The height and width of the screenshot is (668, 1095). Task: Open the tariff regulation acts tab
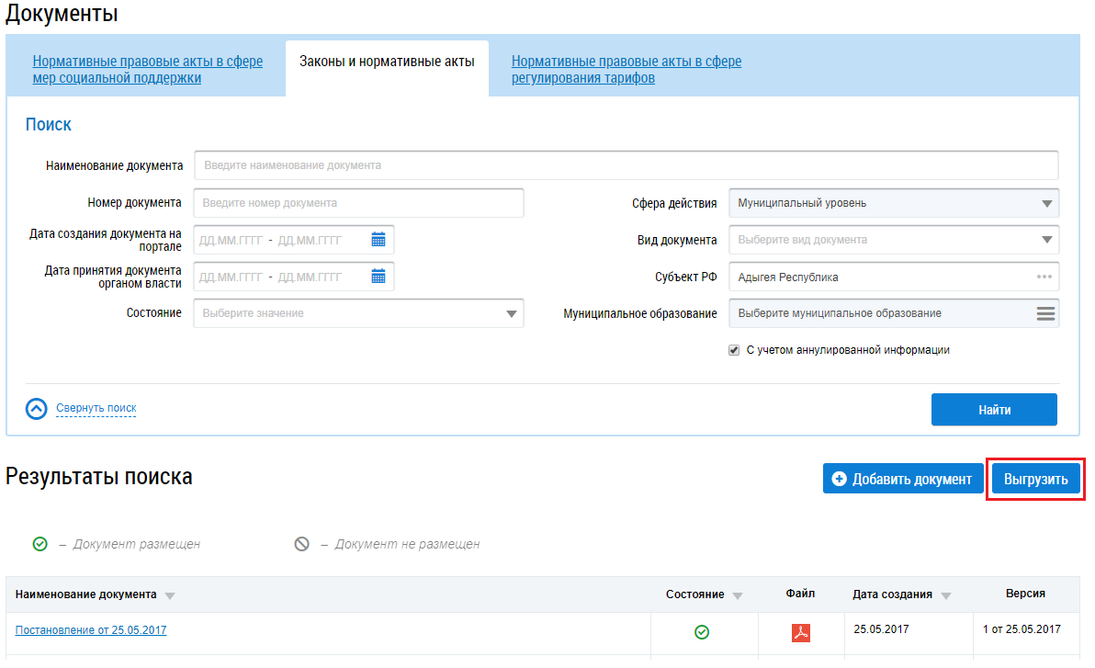tap(626, 70)
